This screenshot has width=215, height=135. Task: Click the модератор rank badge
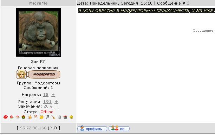coord(38,75)
